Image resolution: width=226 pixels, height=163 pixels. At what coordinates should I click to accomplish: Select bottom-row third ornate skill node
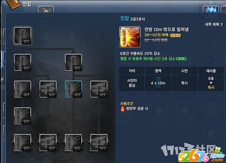pyautogui.click(x=73, y=143)
